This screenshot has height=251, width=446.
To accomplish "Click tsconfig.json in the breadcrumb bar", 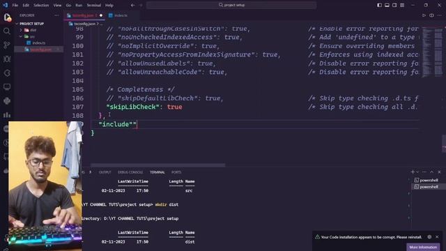I will [x=85, y=24].
